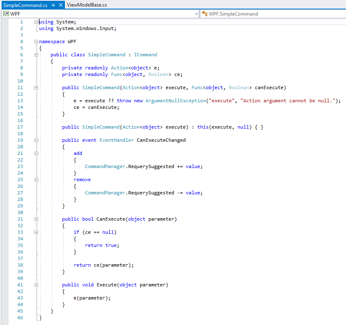Click the ICommand interface name
346x325 pixels.
(x=145, y=55)
